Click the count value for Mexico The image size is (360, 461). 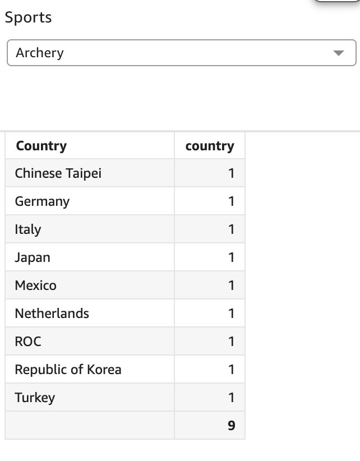click(x=231, y=285)
